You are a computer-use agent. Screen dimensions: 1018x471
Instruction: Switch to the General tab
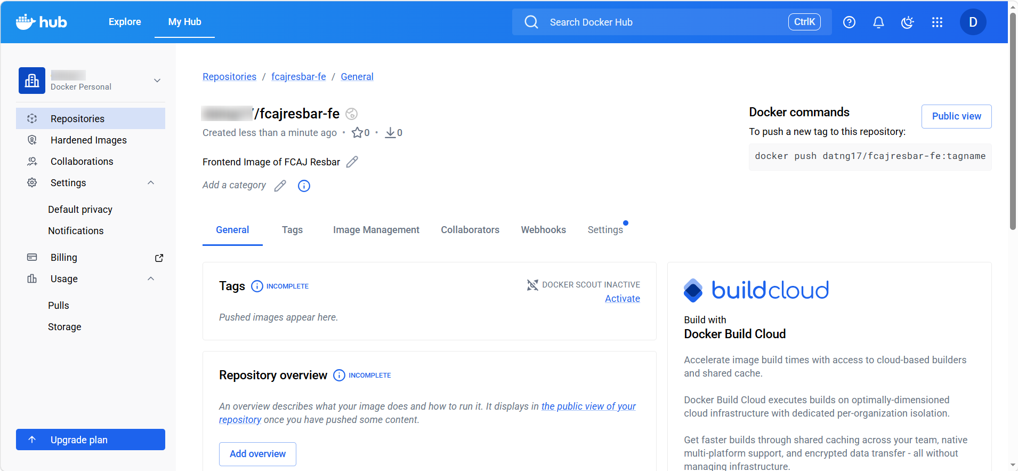tap(232, 230)
